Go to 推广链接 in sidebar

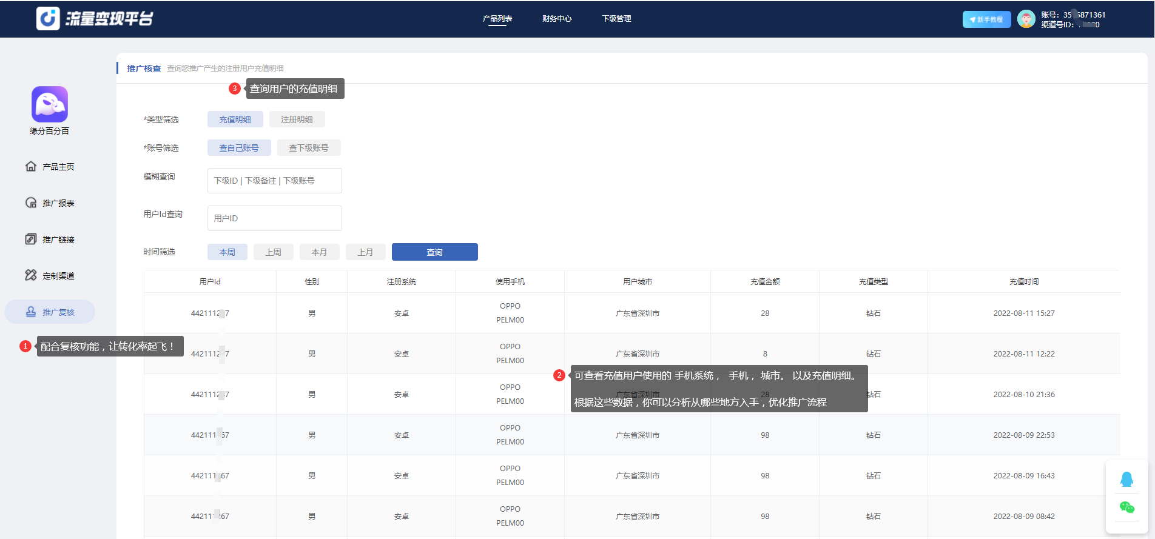click(58, 239)
